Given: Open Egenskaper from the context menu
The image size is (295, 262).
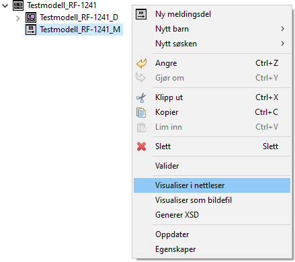Looking at the screenshot, I should click(212, 249).
